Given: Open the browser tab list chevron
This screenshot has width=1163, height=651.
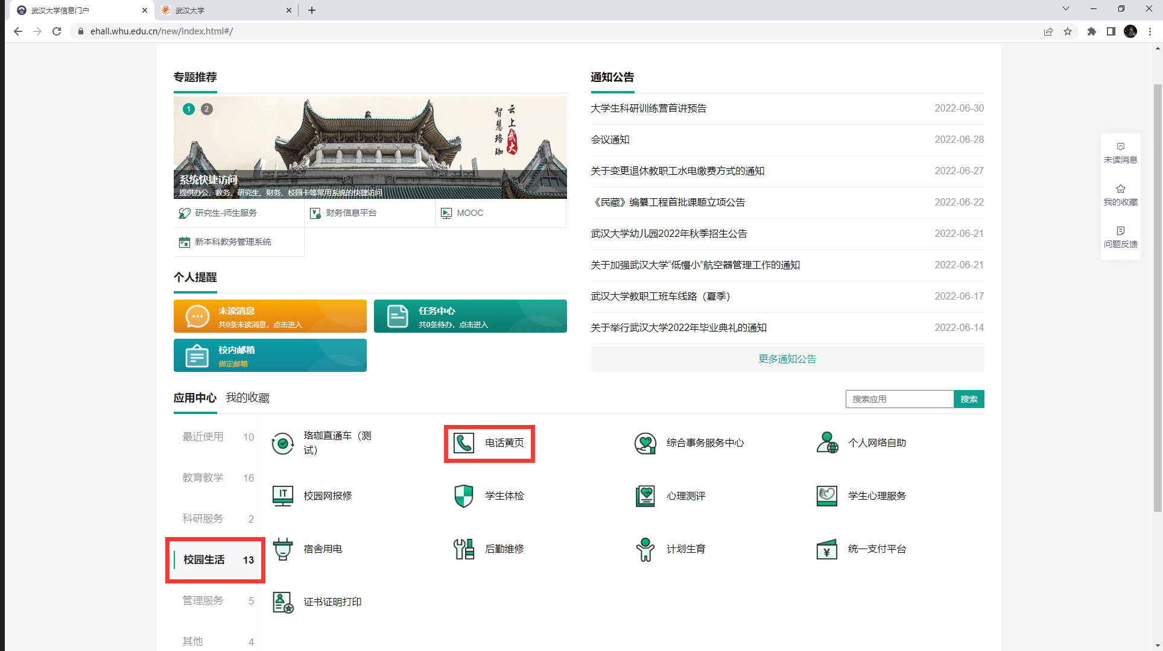Looking at the screenshot, I should [1065, 9].
